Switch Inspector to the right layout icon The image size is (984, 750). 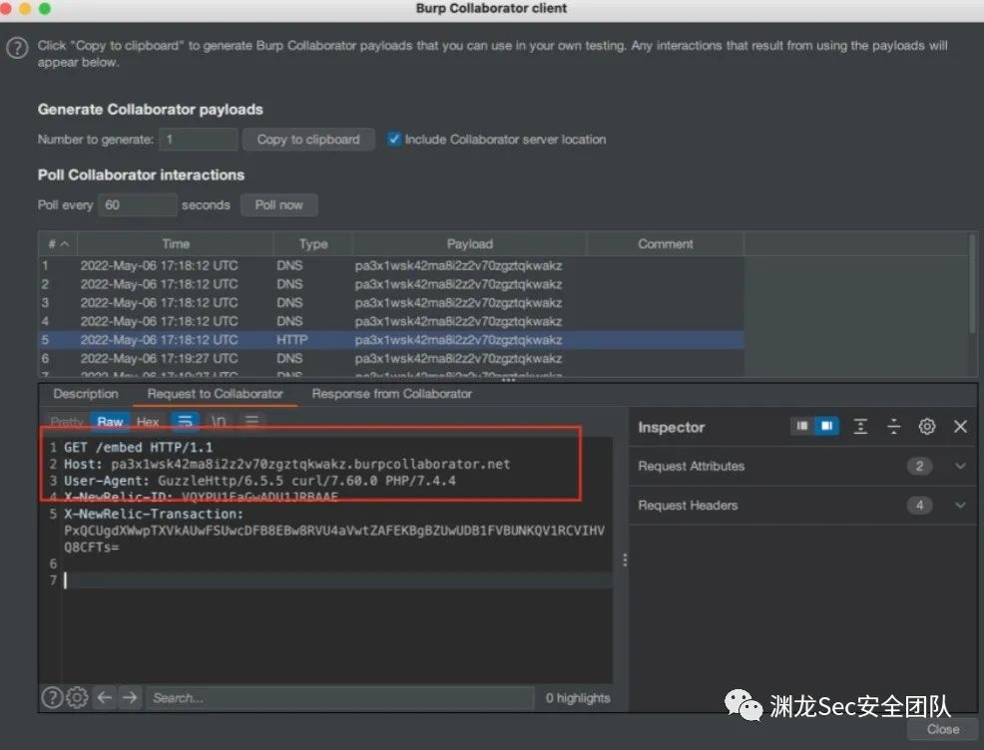tap(826, 427)
